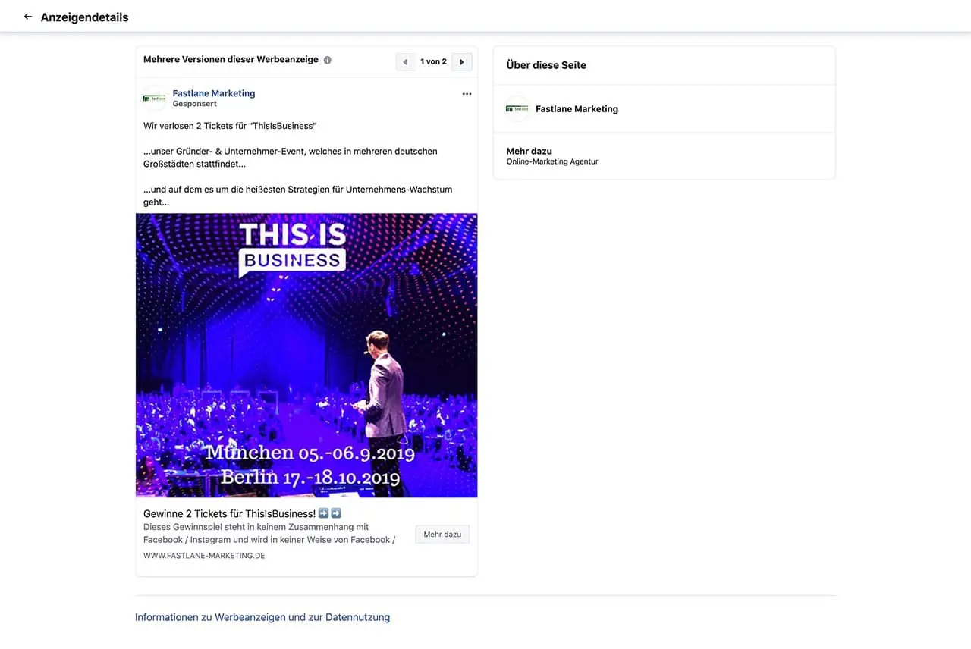Click paragraph starting ...und auf dem es um
The image size is (971, 649).
[x=297, y=196]
